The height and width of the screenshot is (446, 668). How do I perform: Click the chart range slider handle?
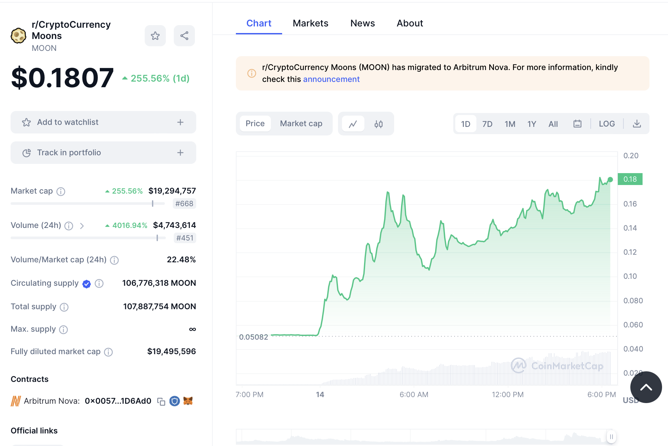click(x=611, y=437)
